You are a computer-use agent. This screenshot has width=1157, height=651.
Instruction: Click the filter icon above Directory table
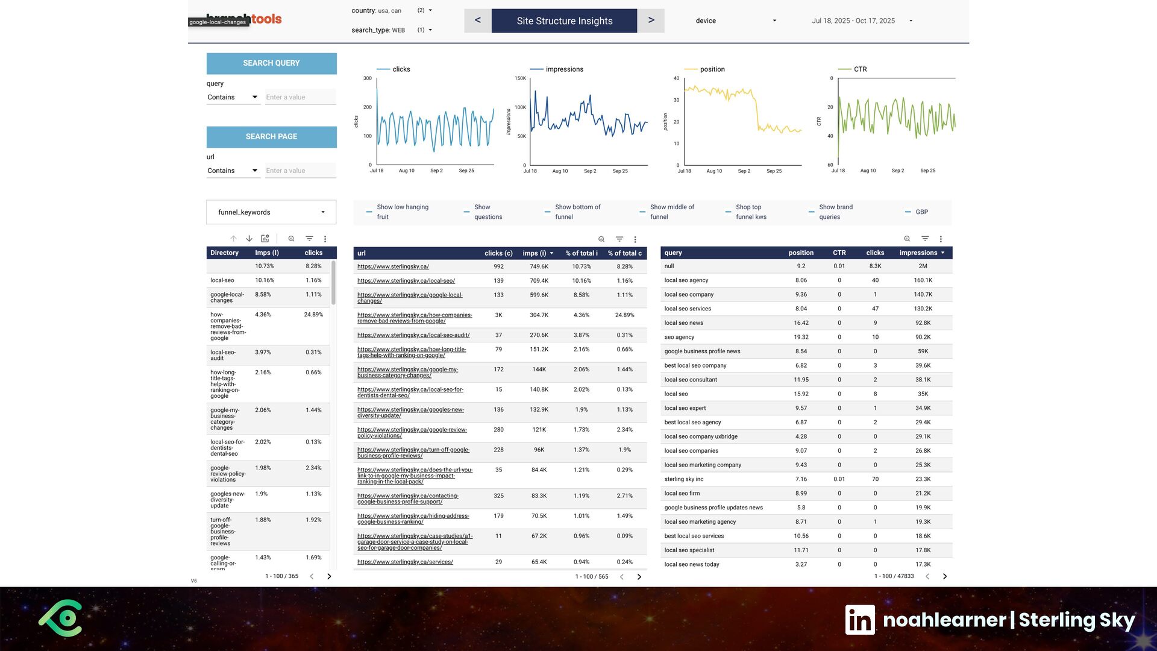(309, 239)
